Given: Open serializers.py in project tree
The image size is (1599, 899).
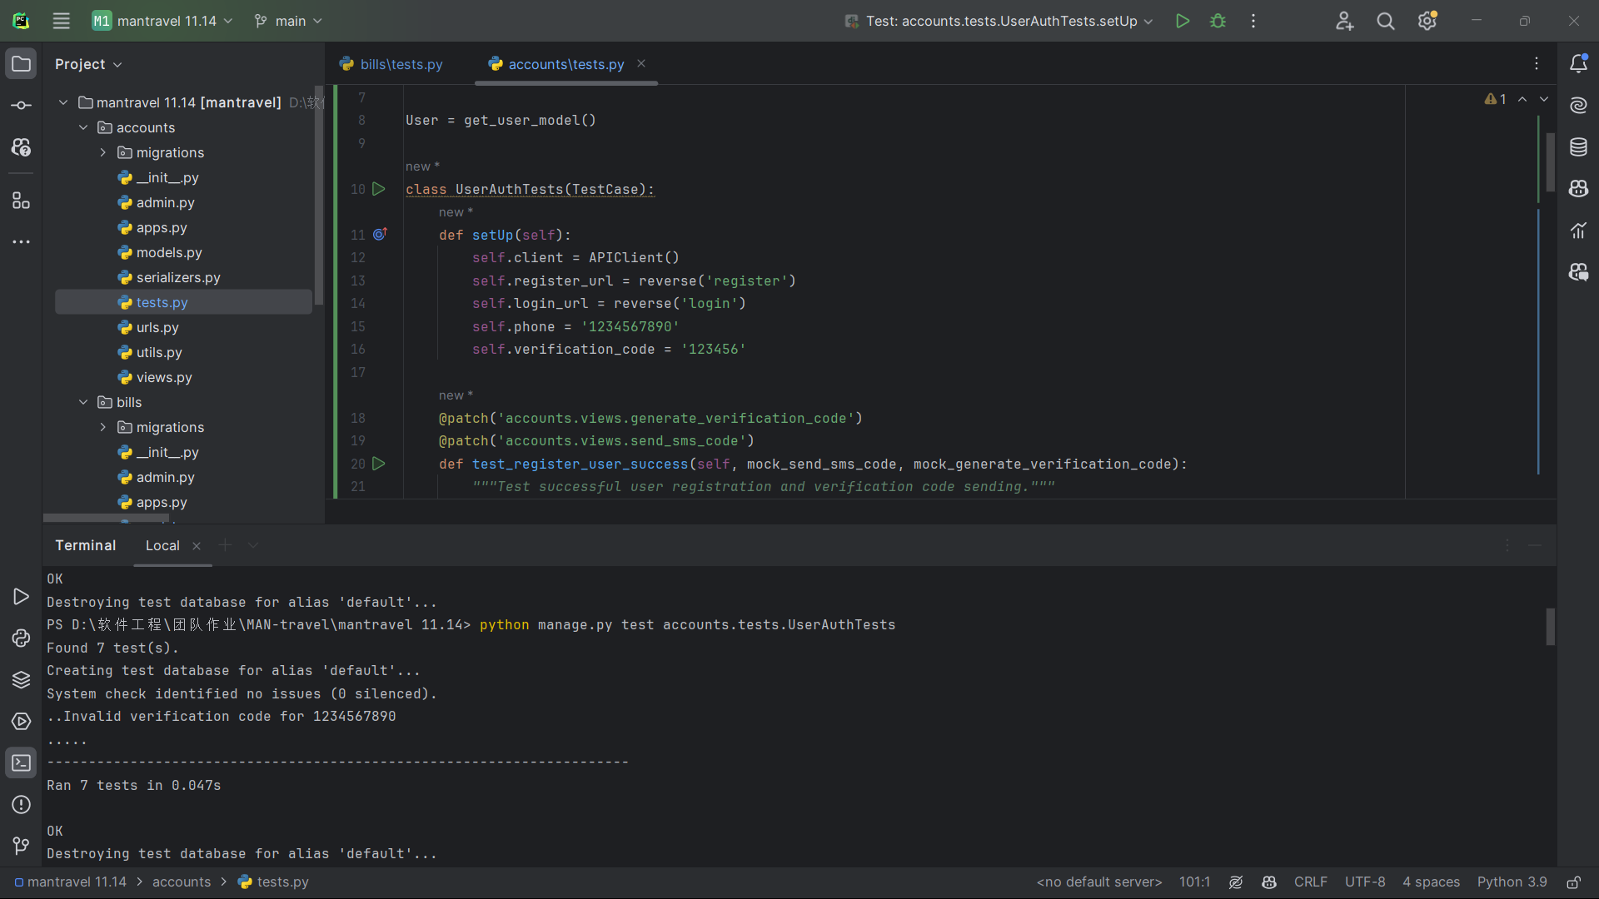Looking at the screenshot, I should click(x=178, y=277).
